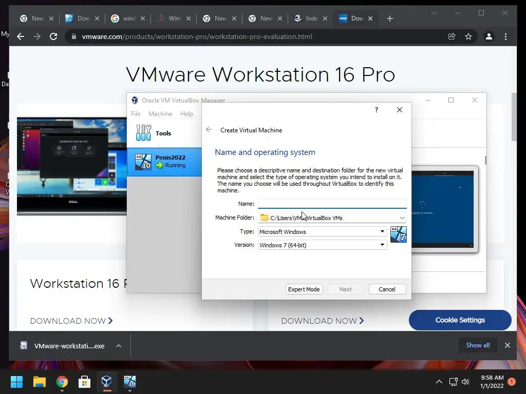This screenshot has height=394, width=526.
Task: Open the Machine menu in VirtualBox
Action: (160, 113)
